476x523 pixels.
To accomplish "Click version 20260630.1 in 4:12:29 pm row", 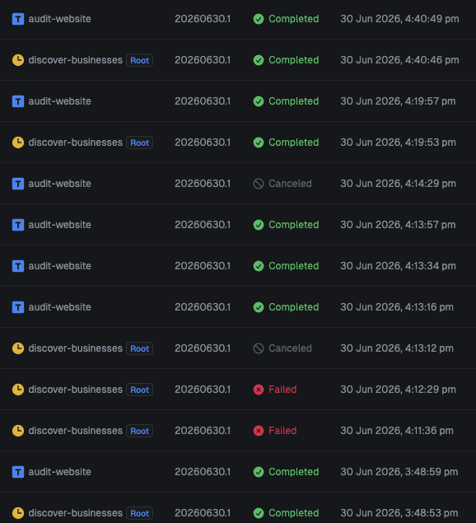I will [203, 390].
